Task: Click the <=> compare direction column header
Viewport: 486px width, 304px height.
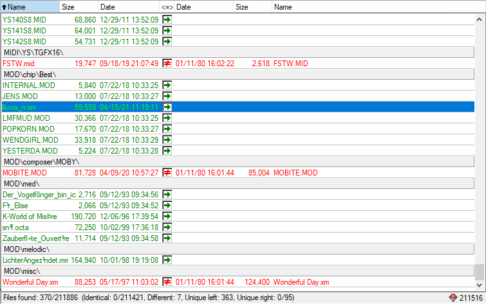Action: click(167, 7)
